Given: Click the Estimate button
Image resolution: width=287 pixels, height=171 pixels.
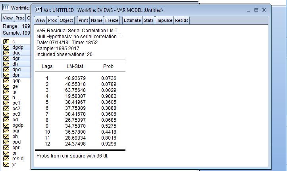Looking at the screenshot, I should 132,20.
